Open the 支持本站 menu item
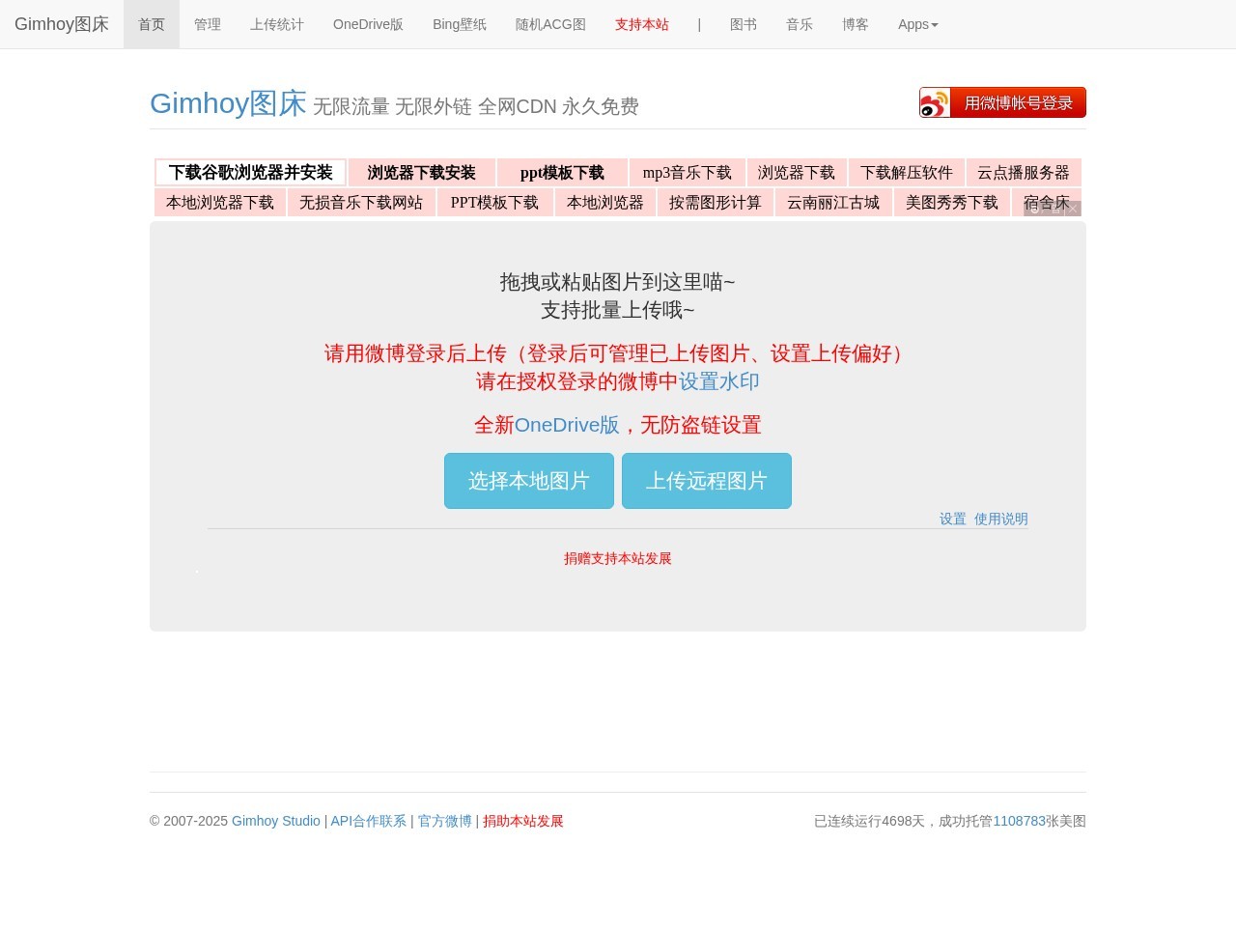 tap(642, 24)
